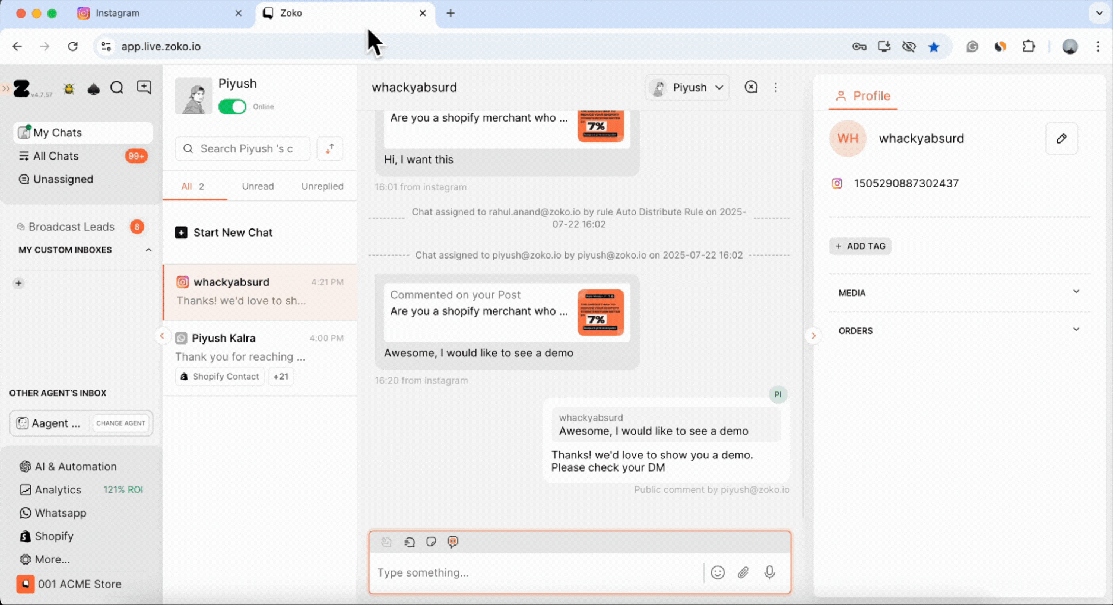
Task: Click the sticky note icon in composer
Action: (x=431, y=542)
